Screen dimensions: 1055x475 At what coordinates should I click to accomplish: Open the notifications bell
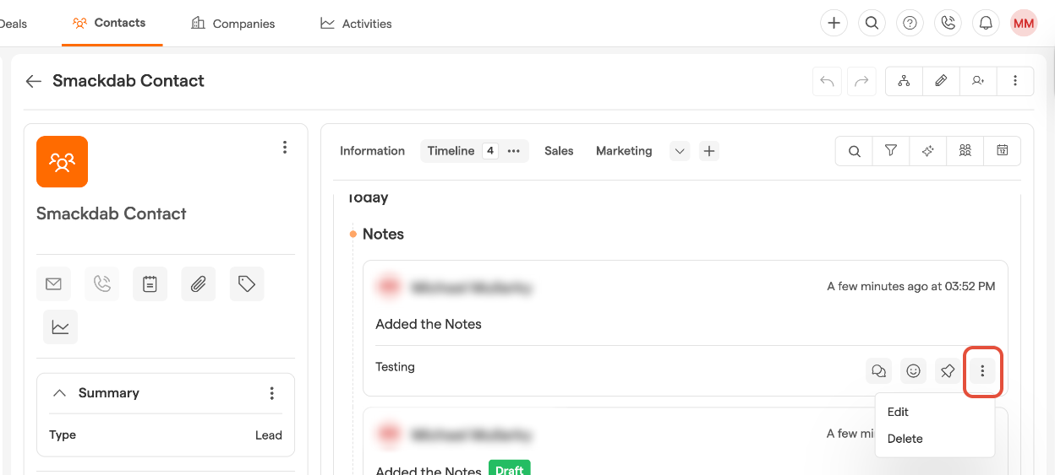[986, 24]
